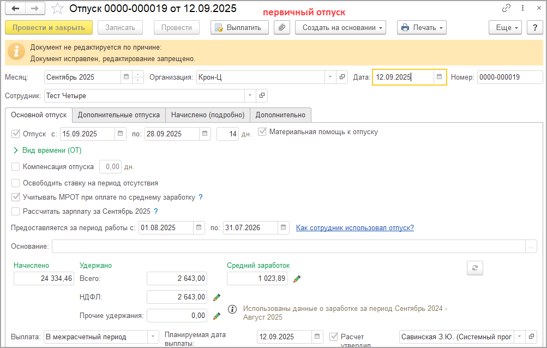
Task: Uncheck Учитывать МРОТ при оплате по среднему заработку
Action: pyautogui.click(x=16, y=197)
